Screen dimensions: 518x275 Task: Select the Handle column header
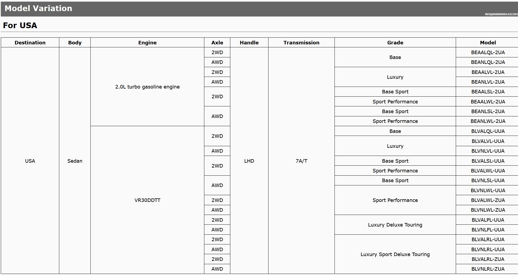coord(249,42)
